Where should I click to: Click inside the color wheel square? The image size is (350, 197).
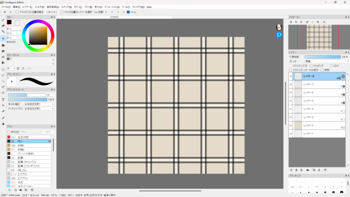[38, 35]
